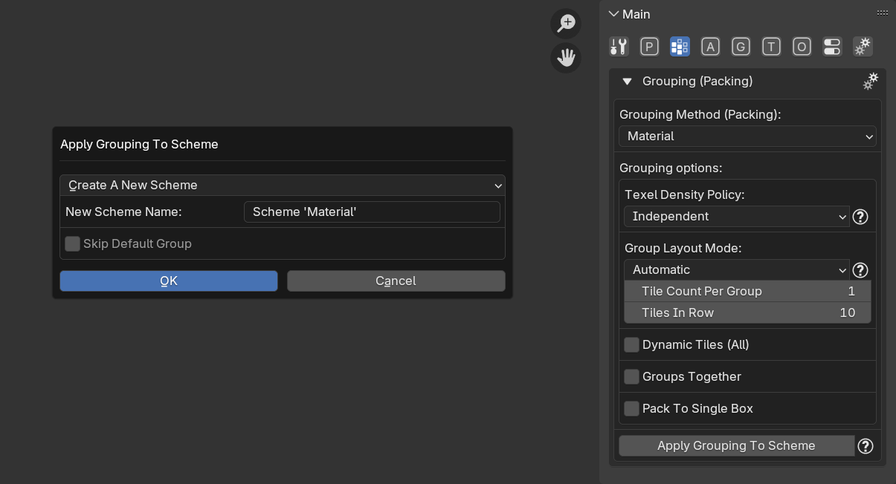Viewport: 896px width, 484px height.
Task: Check the Pack To Single Box option
Action: tap(632, 408)
